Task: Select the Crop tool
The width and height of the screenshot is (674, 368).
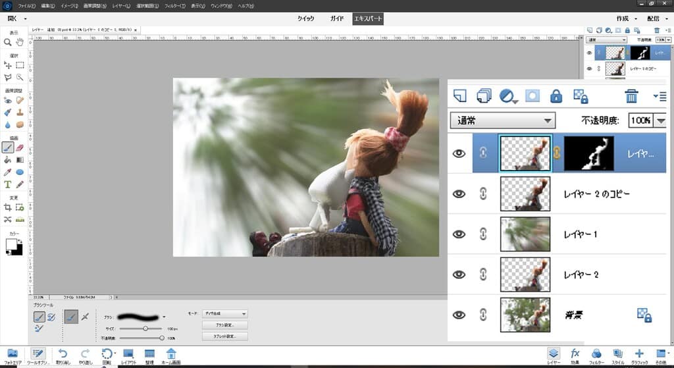Action: pos(8,207)
